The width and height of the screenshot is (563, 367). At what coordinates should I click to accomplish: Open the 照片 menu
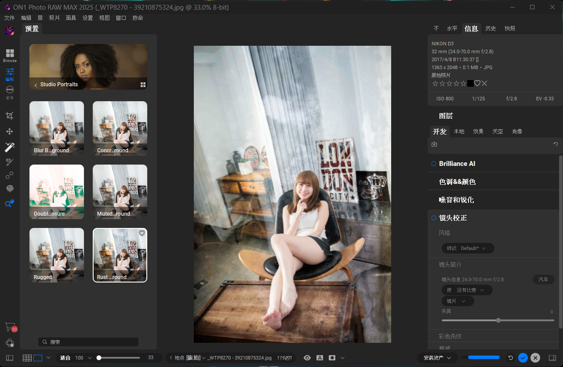coord(54,18)
